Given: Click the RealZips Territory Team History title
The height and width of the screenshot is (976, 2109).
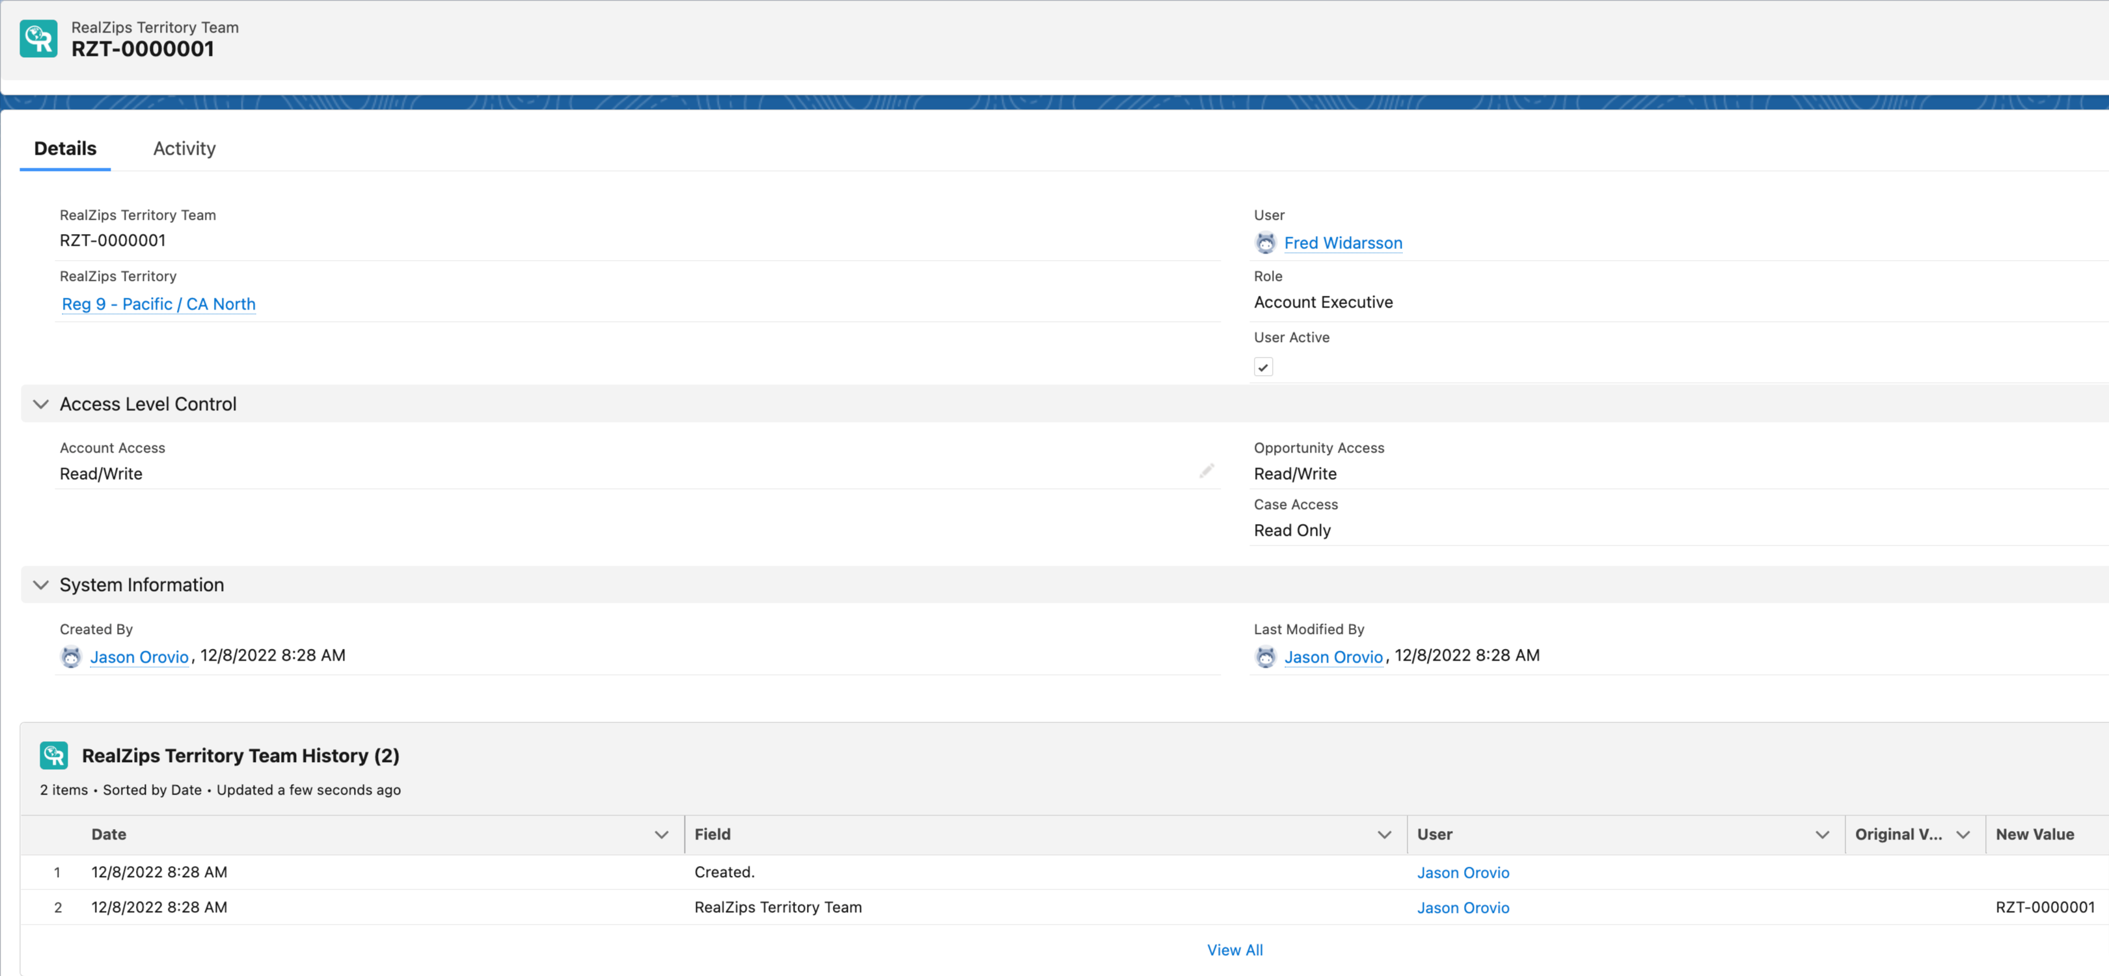Looking at the screenshot, I should coord(240,756).
